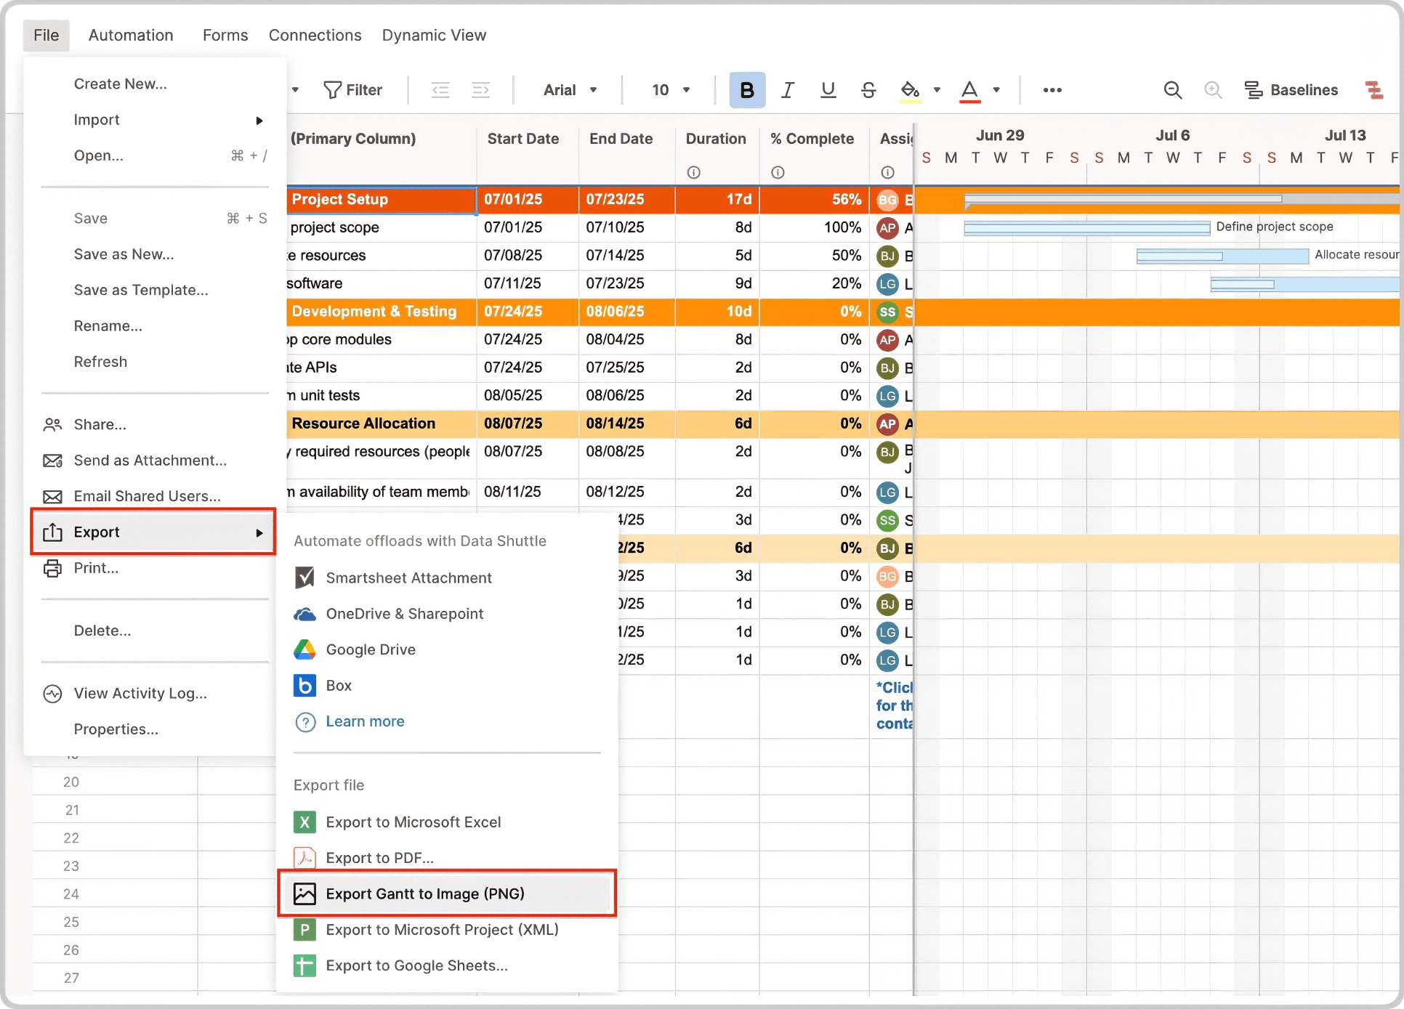Viewport: 1404px width, 1009px height.
Task: Toggle off bold formatting
Action: click(x=747, y=89)
